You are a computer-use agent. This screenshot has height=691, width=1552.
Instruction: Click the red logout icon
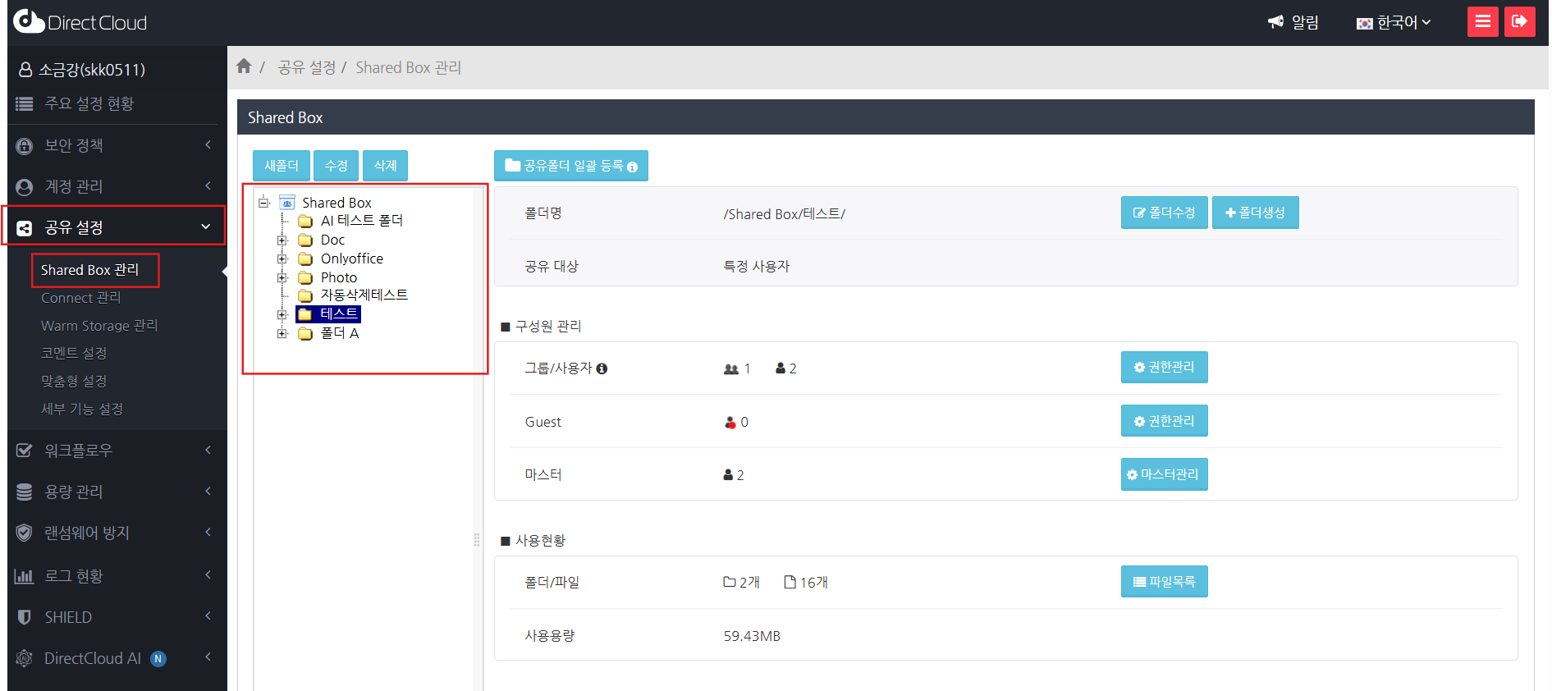point(1519,21)
